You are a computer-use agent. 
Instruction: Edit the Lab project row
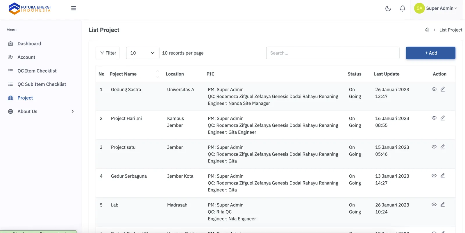(x=443, y=205)
